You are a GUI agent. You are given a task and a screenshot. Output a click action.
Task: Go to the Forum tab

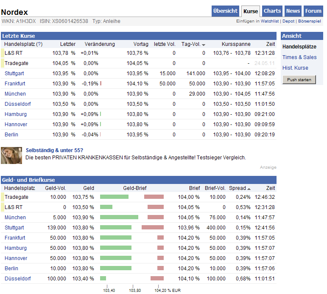click(313, 11)
